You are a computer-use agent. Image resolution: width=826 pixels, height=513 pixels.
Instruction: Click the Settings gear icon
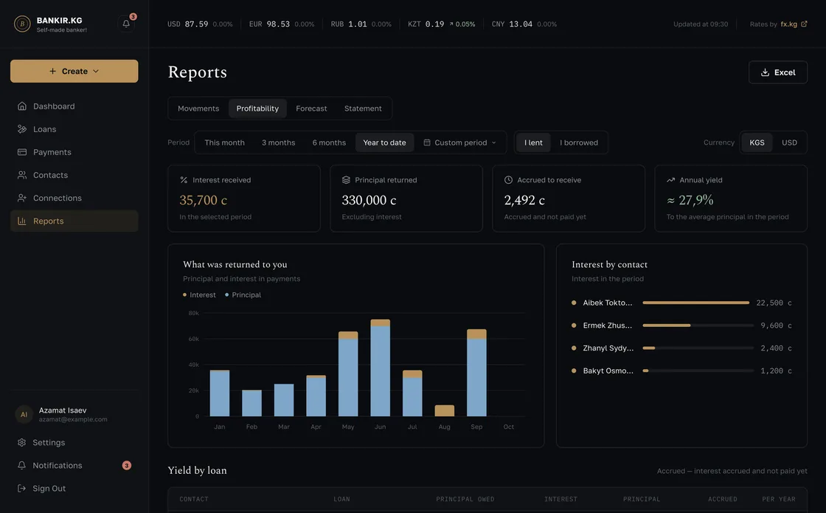pyautogui.click(x=21, y=442)
